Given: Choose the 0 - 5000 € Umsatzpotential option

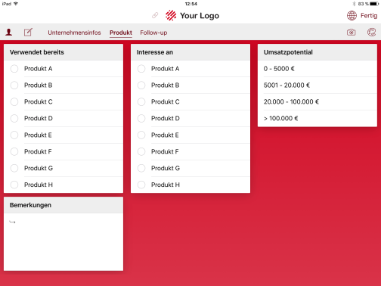Looking at the screenshot, I should 317,69.
